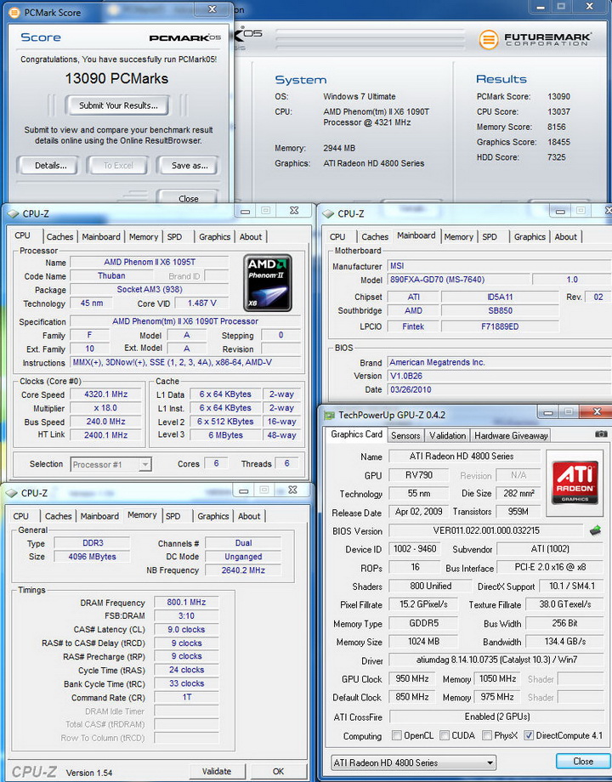612x782 pixels.
Task: Click the GPU-Z title bar icon
Action: pos(329,415)
